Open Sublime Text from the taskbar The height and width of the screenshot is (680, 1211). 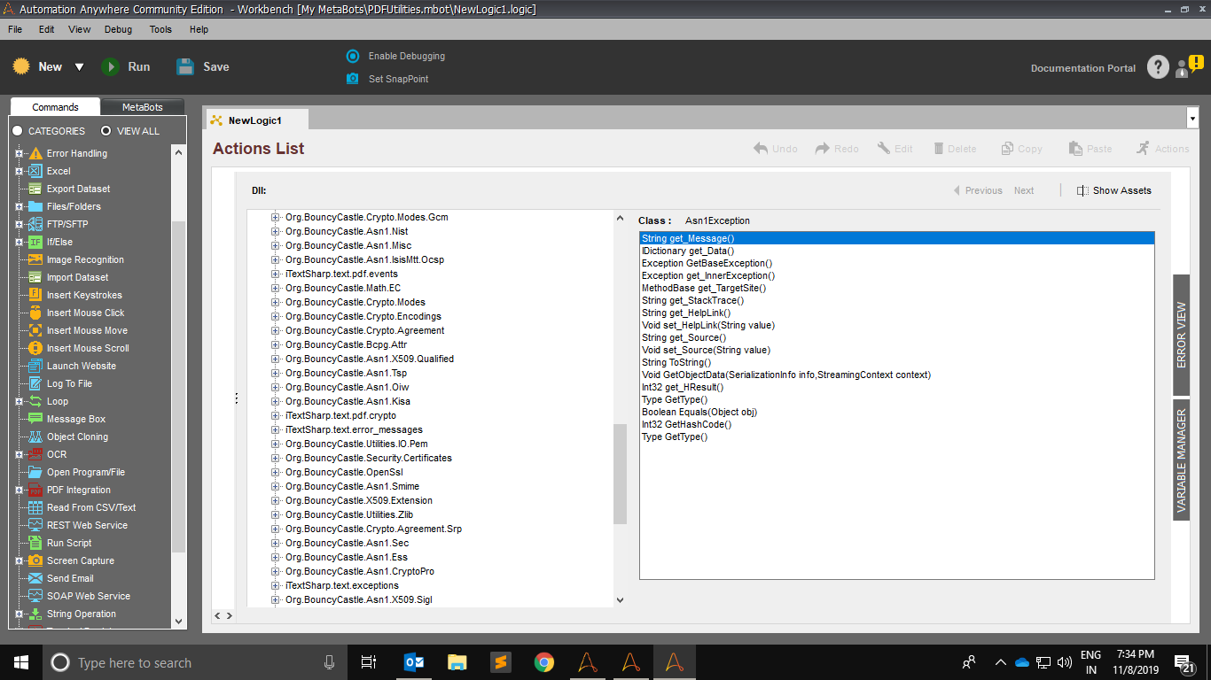click(501, 662)
